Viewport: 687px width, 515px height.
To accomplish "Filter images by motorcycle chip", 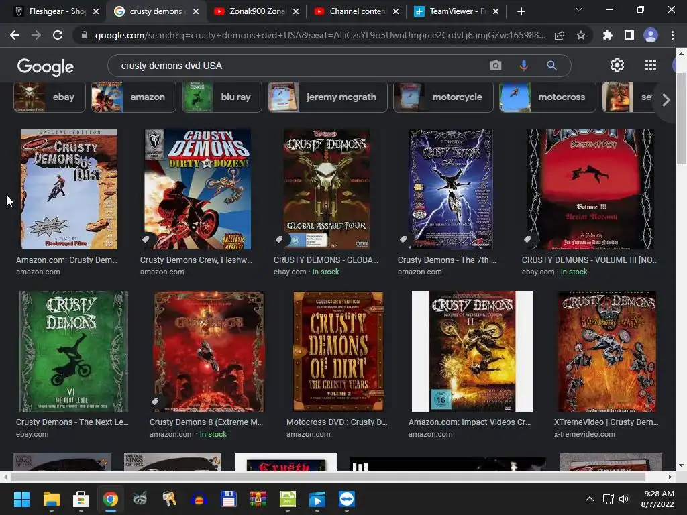I will (x=443, y=97).
